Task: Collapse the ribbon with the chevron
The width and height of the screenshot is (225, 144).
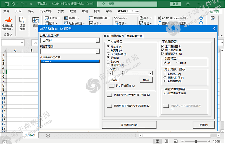Action: tap(222, 36)
